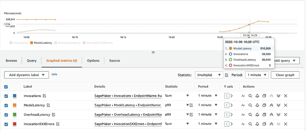
Task: Create alarm for the Invocation5XXErrors metric
Action: point(257,124)
